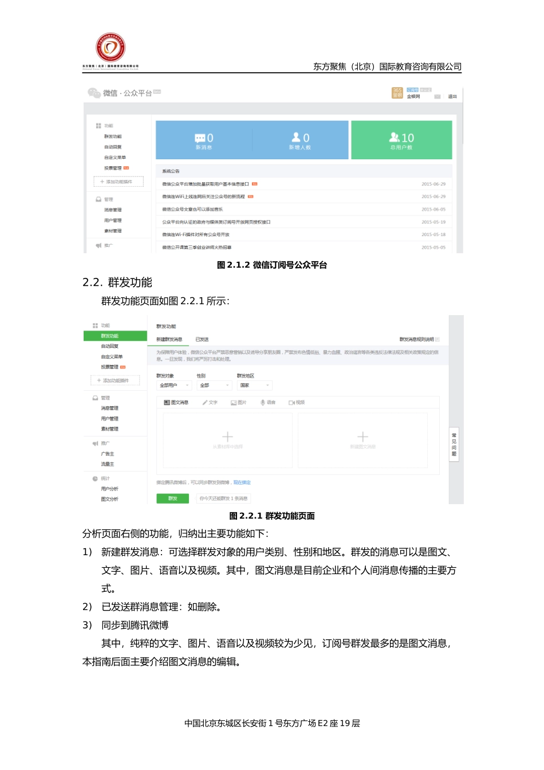
Task: Click the 新消息 speech bubble icon
Action: [x=200, y=138]
